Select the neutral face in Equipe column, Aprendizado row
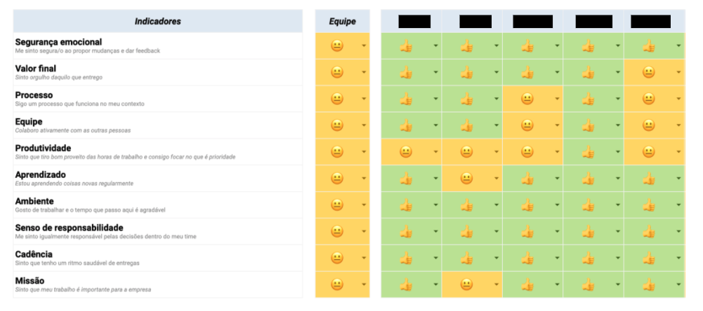 [x=337, y=179]
